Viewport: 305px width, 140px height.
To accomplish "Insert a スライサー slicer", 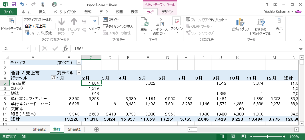I will pyautogui.click(x=112, y=20).
